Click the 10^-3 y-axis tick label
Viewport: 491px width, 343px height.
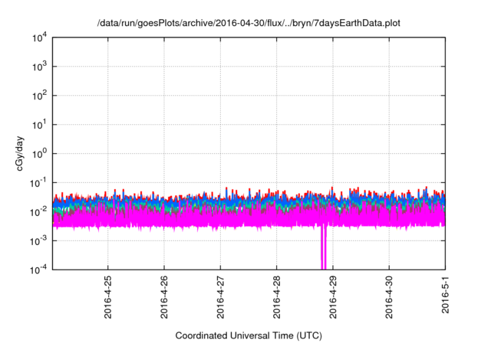pos(38,241)
